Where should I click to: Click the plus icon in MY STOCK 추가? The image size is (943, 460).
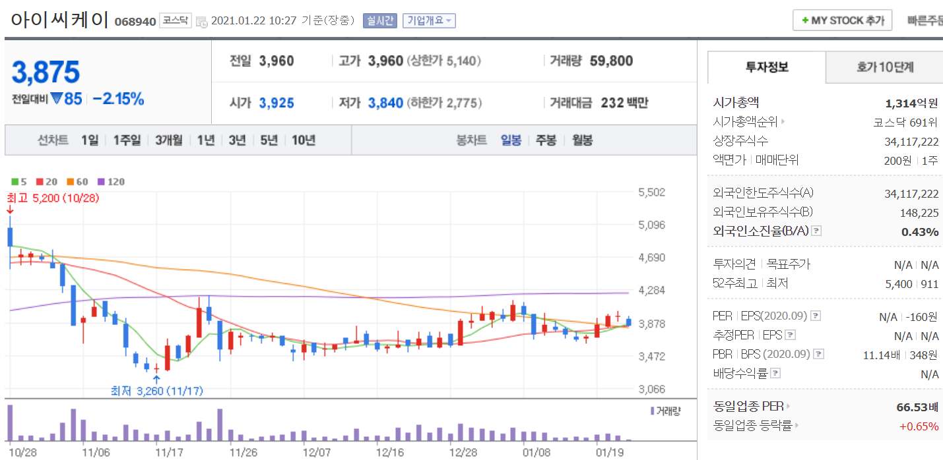click(804, 20)
